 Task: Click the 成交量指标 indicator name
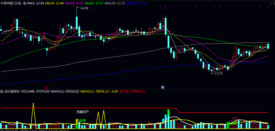12,92
